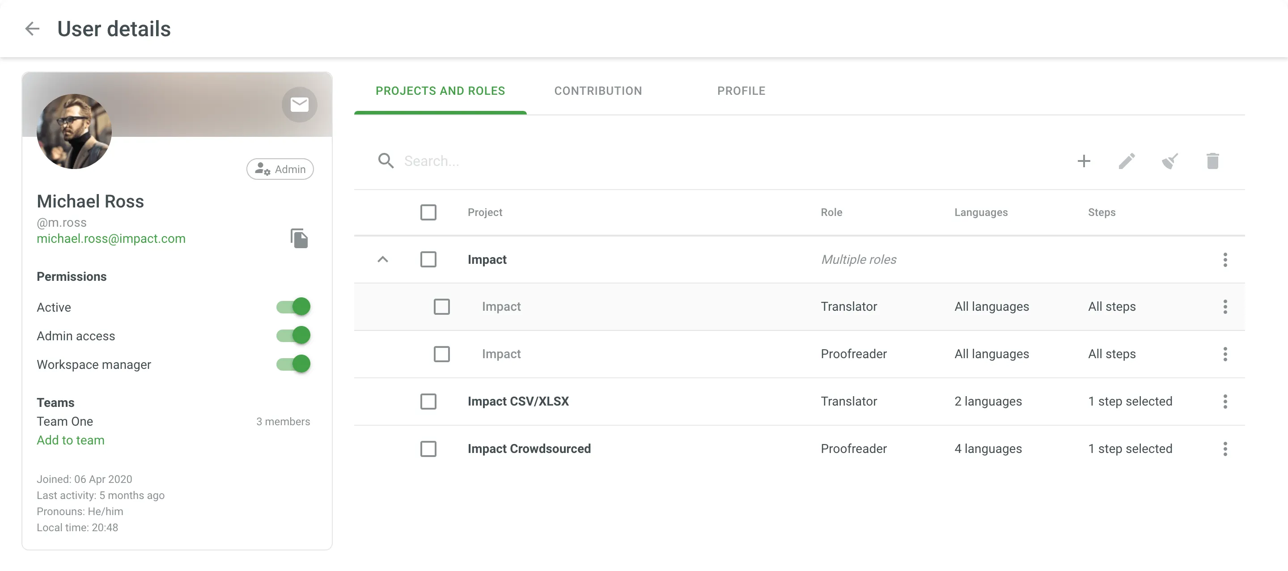The width and height of the screenshot is (1288, 571).
Task: Click 1 step selected in CSV/XLSX row
Action: click(x=1130, y=402)
